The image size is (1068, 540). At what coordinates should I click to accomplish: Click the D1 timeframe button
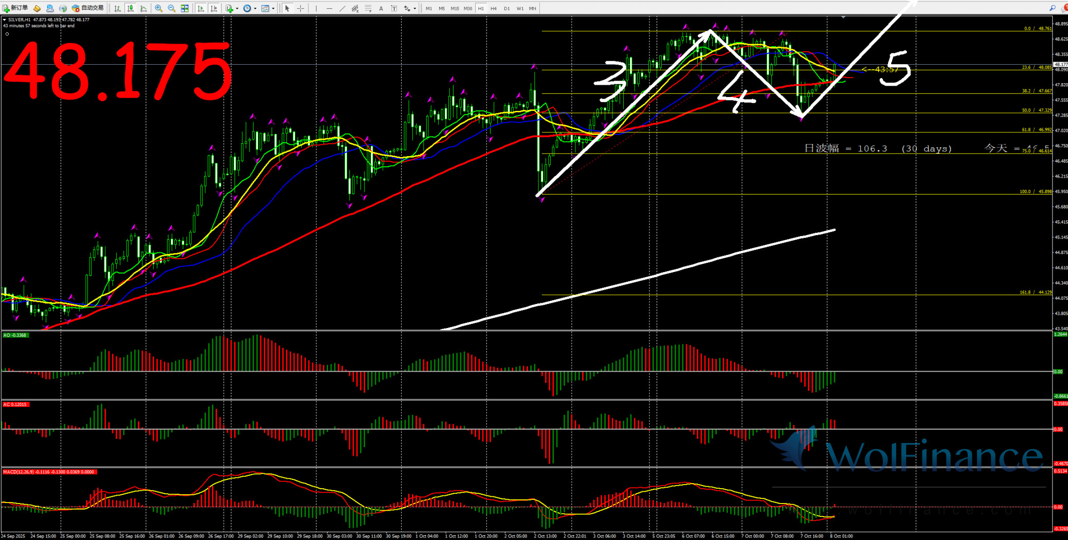click(x=507, y=8)
